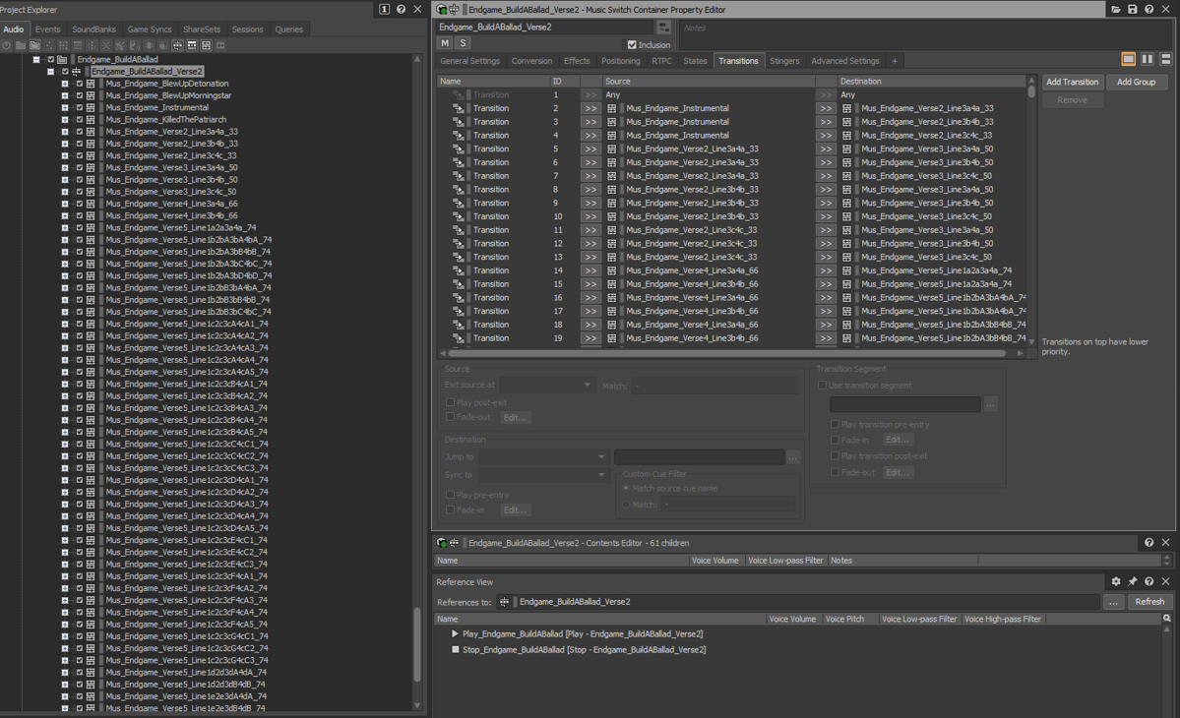Open Reference View settings gear
Image resolution: width=1180 pixels, height=718 pixels.
1115,582
